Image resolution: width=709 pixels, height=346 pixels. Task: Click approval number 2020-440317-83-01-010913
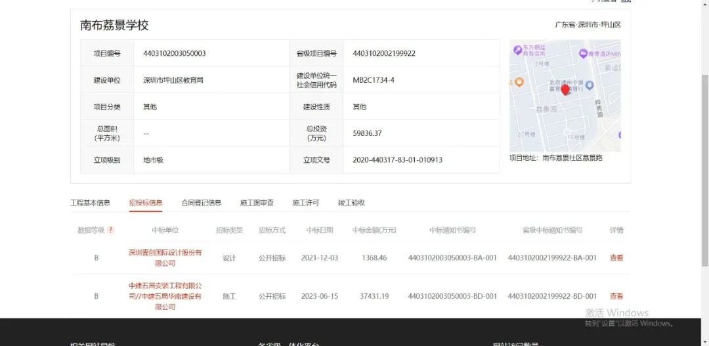(x=397, y=160)
